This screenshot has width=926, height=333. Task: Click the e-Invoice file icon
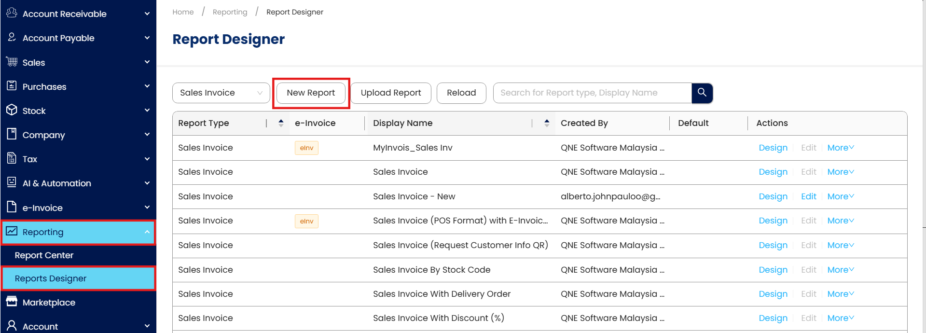12,207
